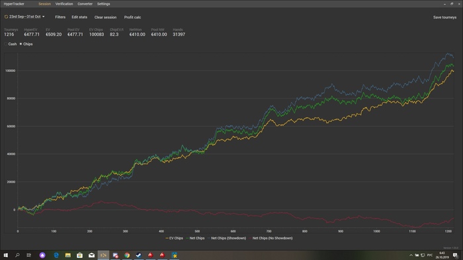Open the Filters panel
Image resolution: width=463 pixels, height=260 pixels.
tap(60, 17)
